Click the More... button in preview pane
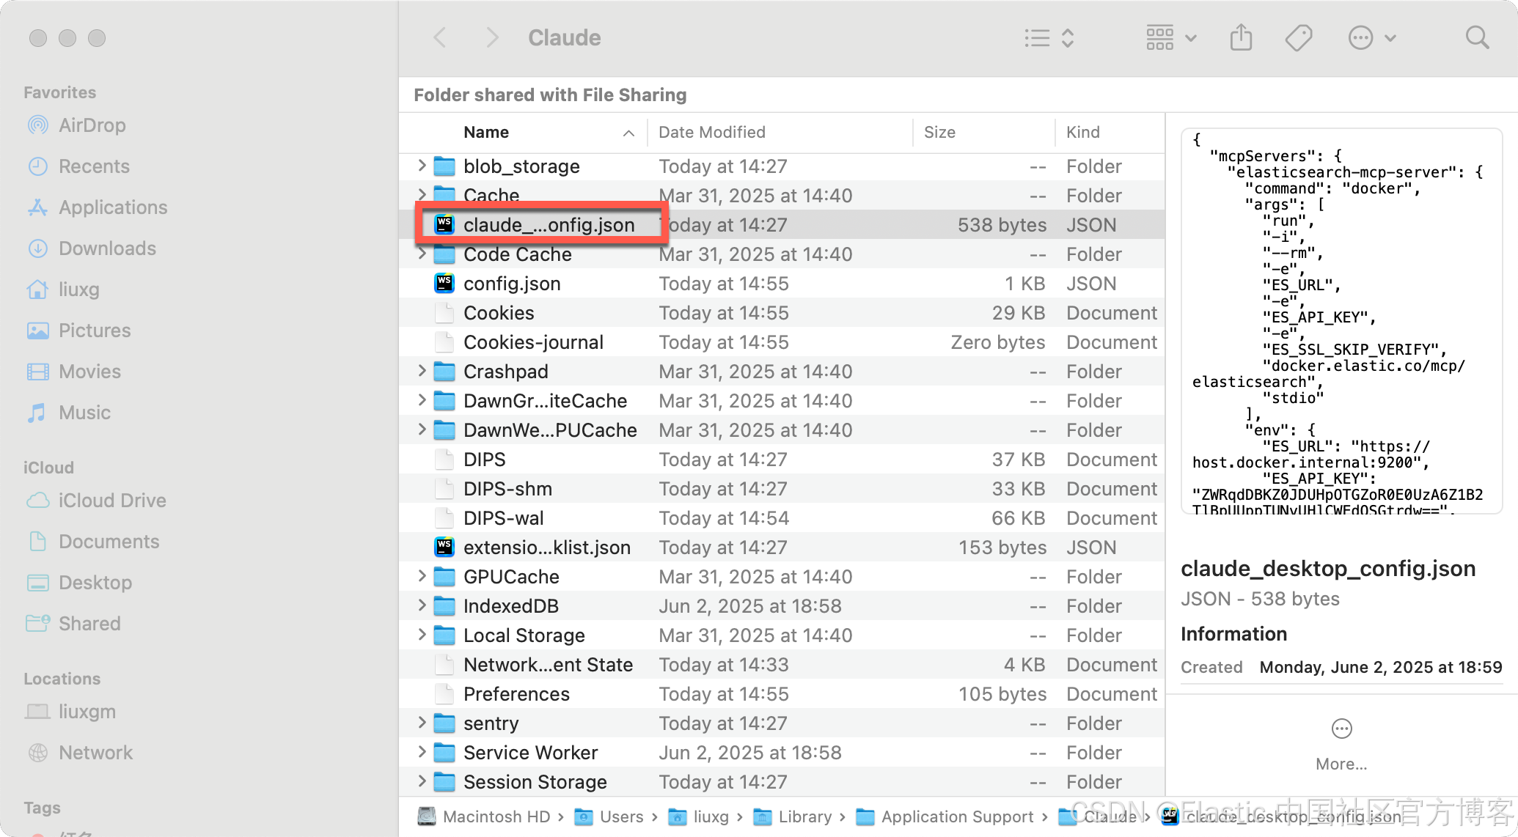This screenshot has width=1518, height=837. (x=1341, y=744)
